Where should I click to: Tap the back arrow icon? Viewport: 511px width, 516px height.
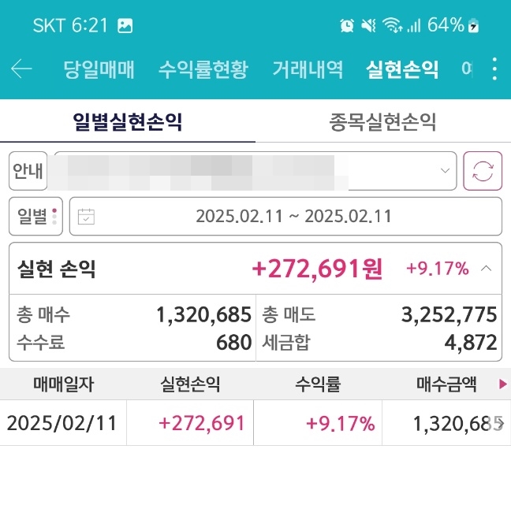(21, 69)
